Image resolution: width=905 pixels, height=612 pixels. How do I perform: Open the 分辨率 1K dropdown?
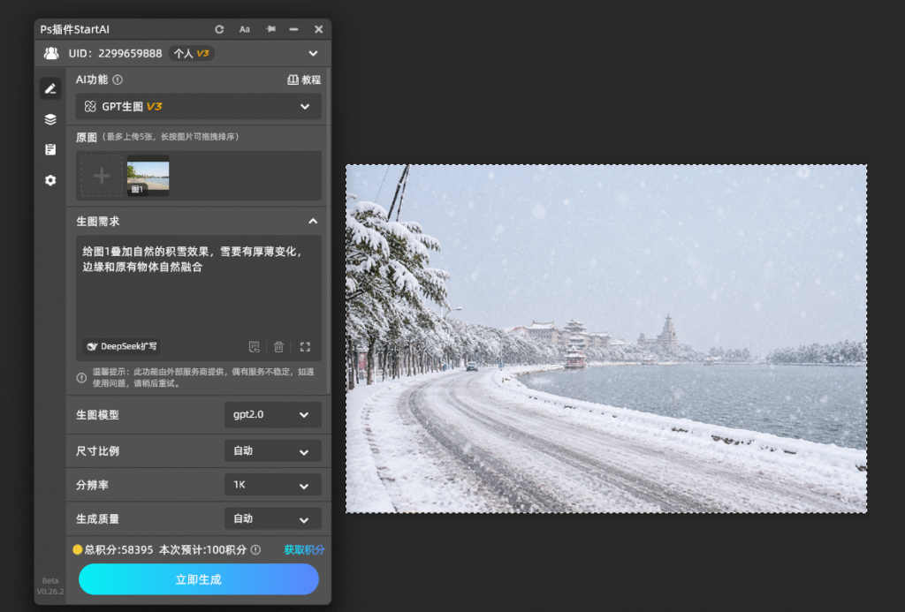point(272,485)
